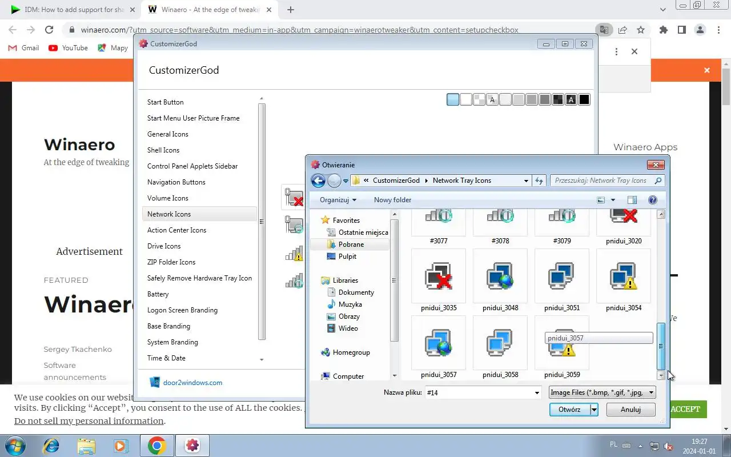731x457 pixels.
Task: Open Internet Explorer from the taskbar
Action: pos(51,446)
